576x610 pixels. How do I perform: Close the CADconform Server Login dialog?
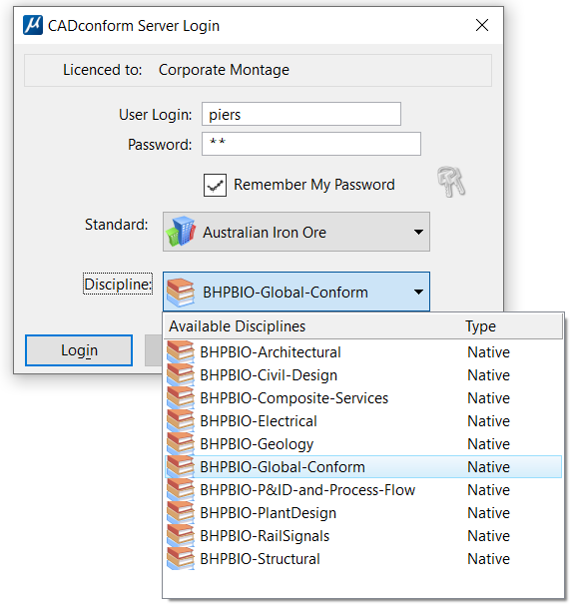[x=482, y=25]
